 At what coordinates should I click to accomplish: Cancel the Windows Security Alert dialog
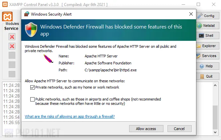click(180, 128)
